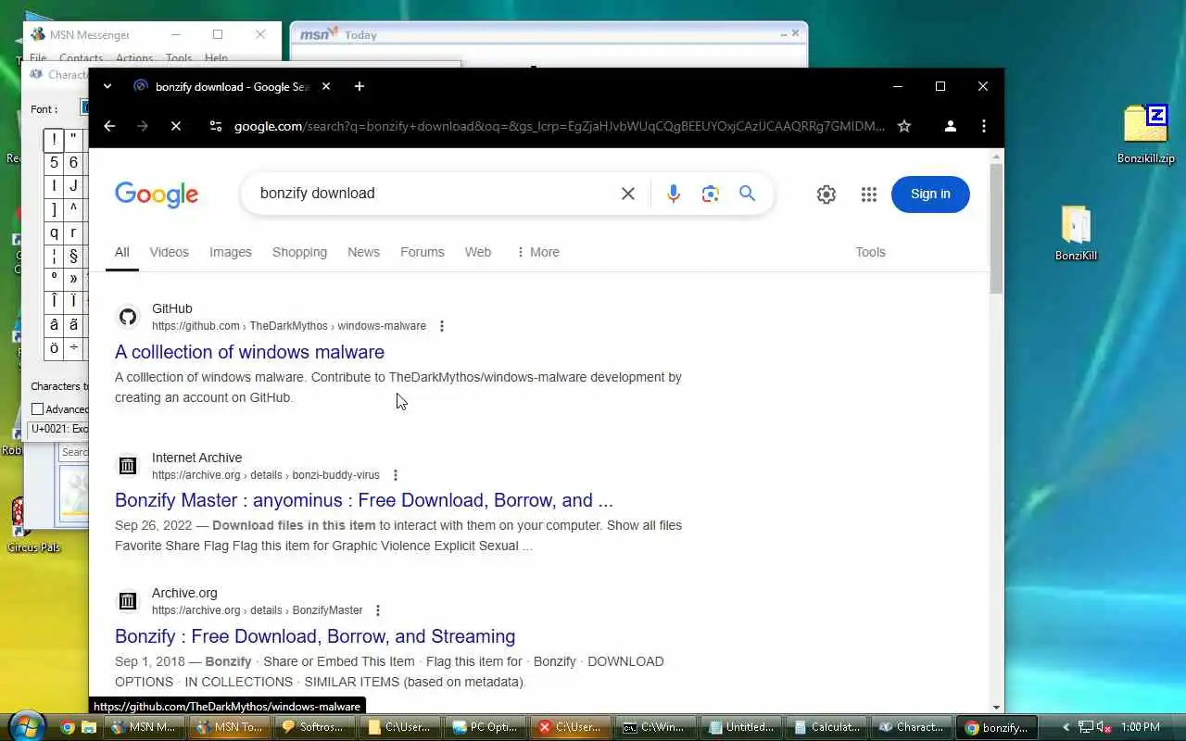Search by image with the Lens icon

click(711, 194)
